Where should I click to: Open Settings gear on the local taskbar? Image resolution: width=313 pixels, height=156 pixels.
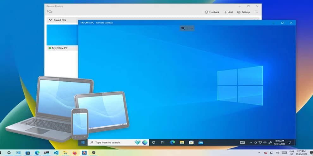click(9, 153)
